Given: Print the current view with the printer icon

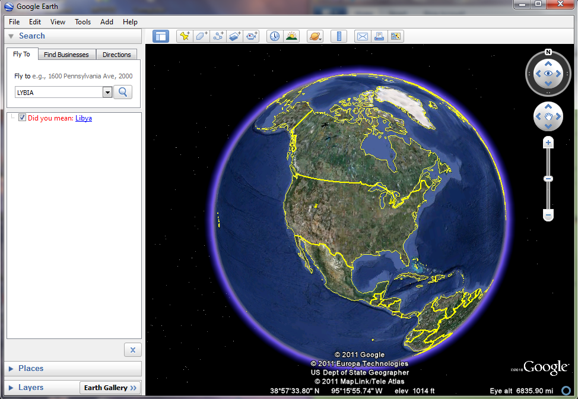Looking at the screenshot, I should [379, 36].
